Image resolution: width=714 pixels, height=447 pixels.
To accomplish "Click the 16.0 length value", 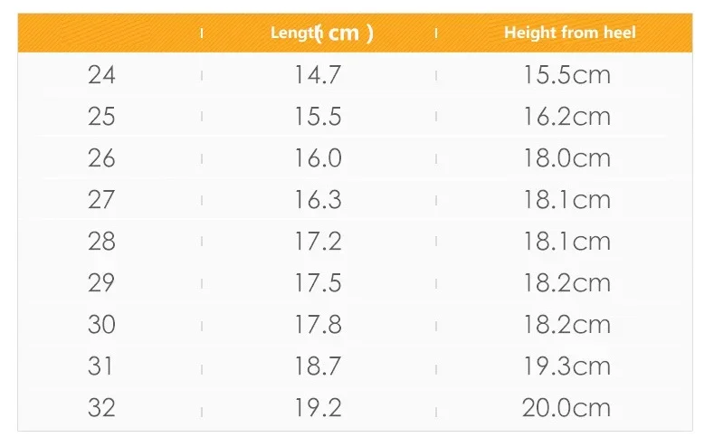I will coord(318,158).
